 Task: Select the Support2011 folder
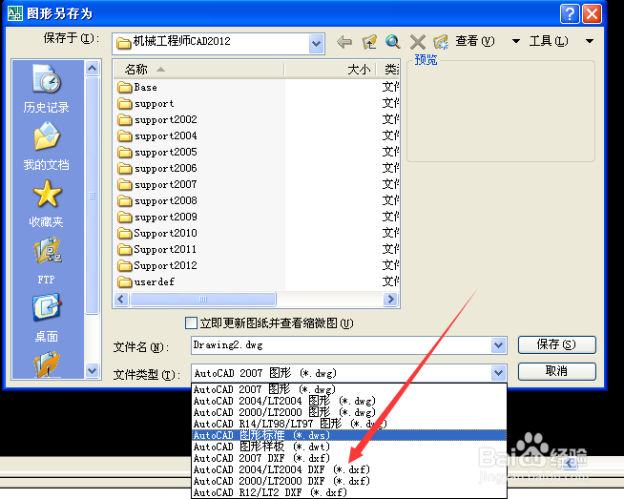[x=157, y=250]
